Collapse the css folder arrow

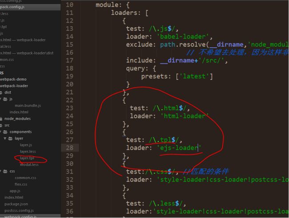(x=0, y=171)
